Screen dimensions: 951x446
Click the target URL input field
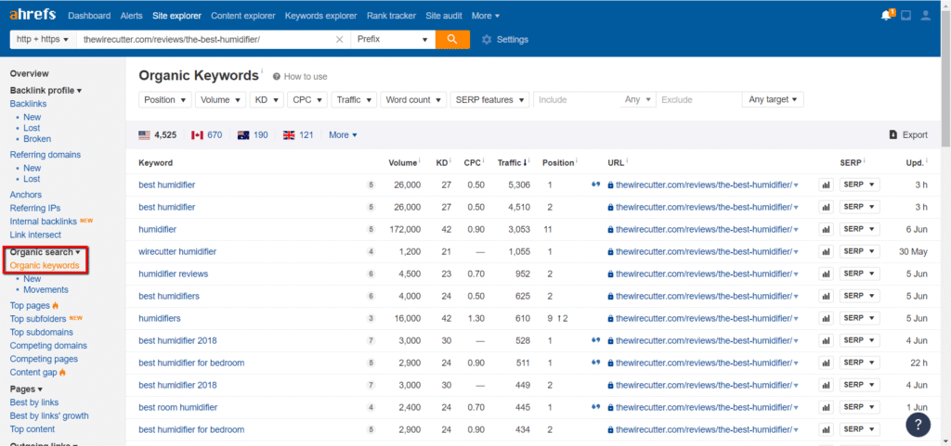pyautogui.click(x=205, y=39)
